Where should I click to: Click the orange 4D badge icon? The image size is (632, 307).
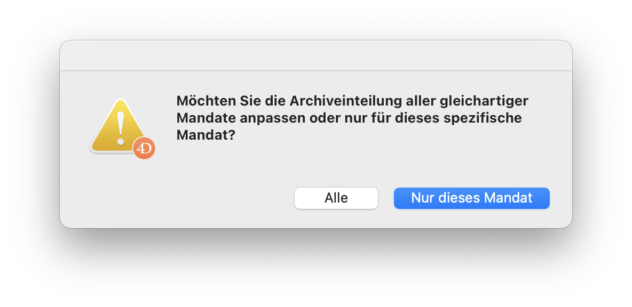point(144,148)
